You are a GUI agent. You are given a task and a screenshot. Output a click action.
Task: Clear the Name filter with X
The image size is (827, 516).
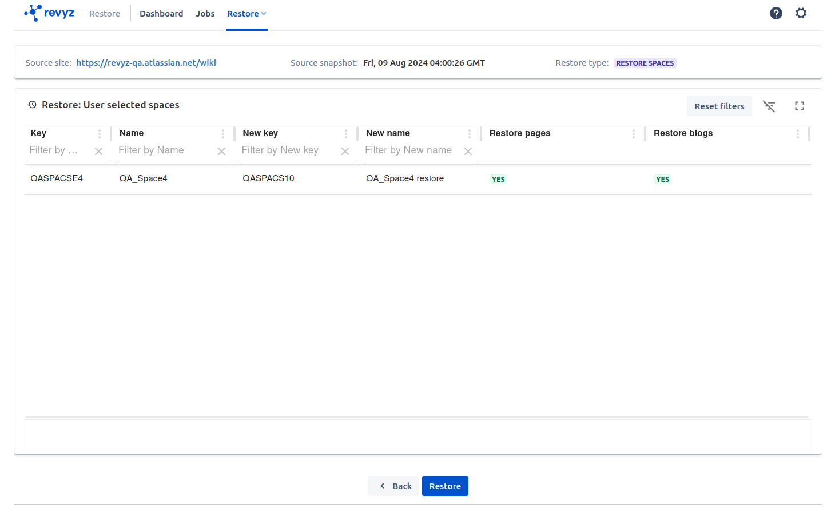coord(221,151)
